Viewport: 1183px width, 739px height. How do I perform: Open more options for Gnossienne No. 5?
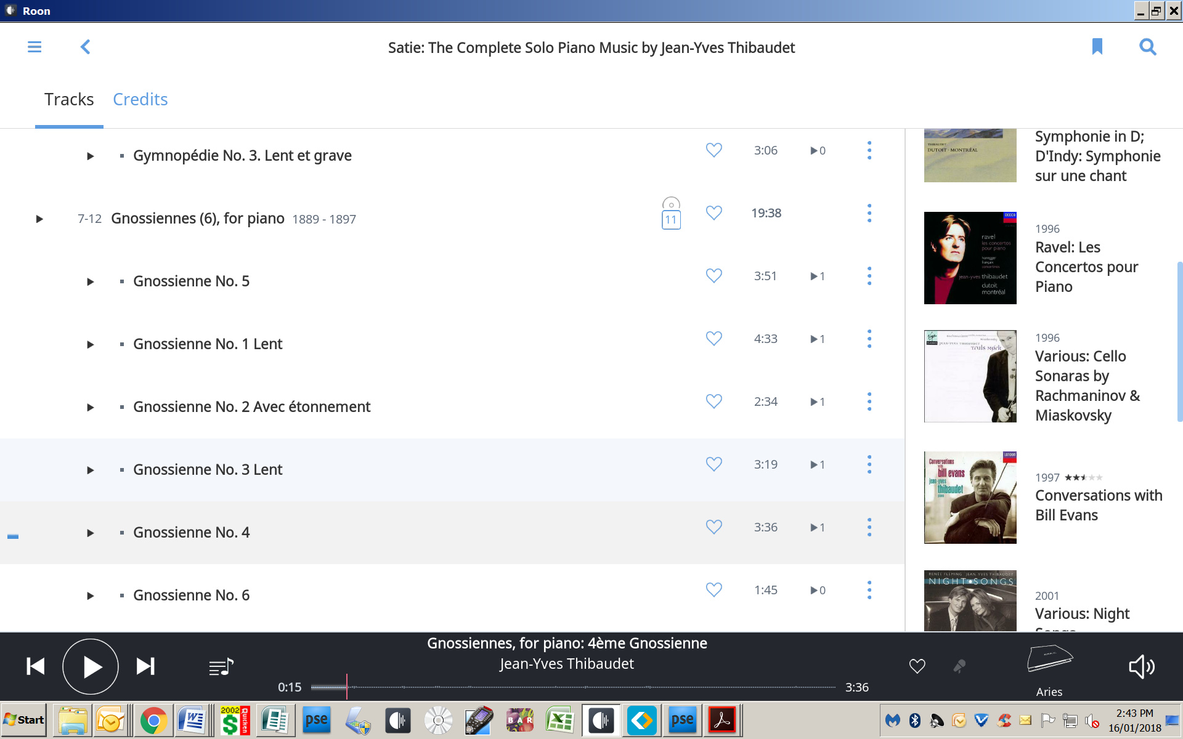pyautogui.click(x=869, y=276)
